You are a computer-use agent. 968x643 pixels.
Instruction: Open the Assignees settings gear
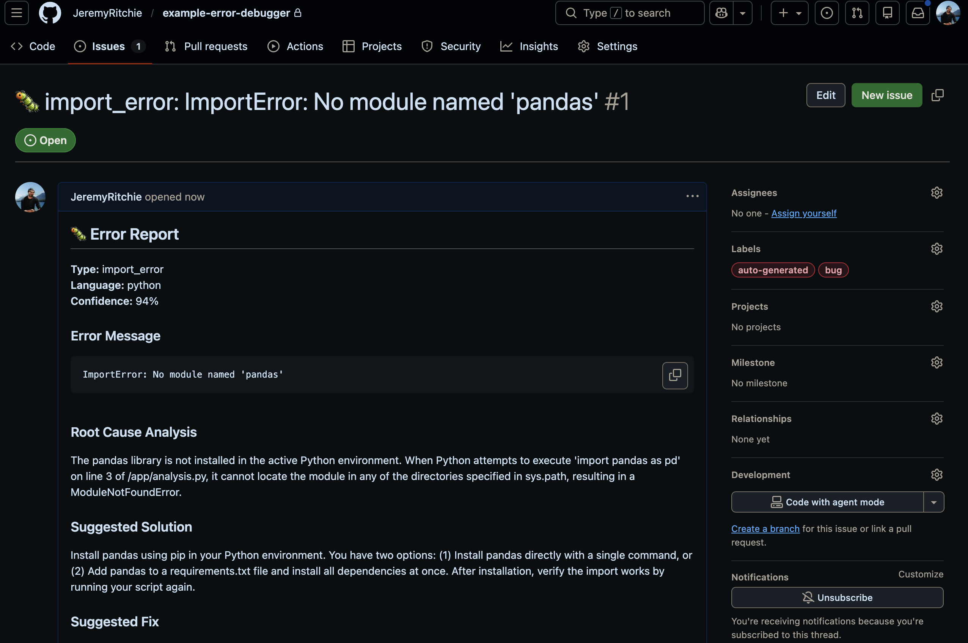pyautogui.click(x=937, y=192)
